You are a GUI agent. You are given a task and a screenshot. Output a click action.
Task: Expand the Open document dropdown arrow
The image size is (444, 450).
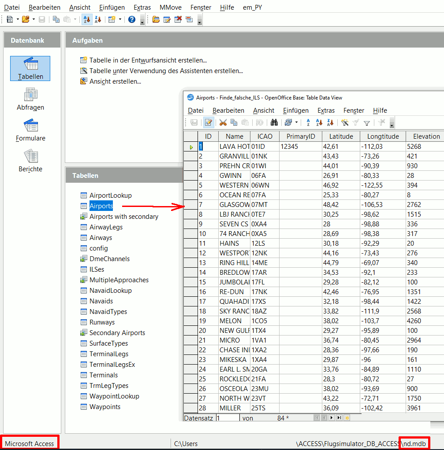point(33,19)
